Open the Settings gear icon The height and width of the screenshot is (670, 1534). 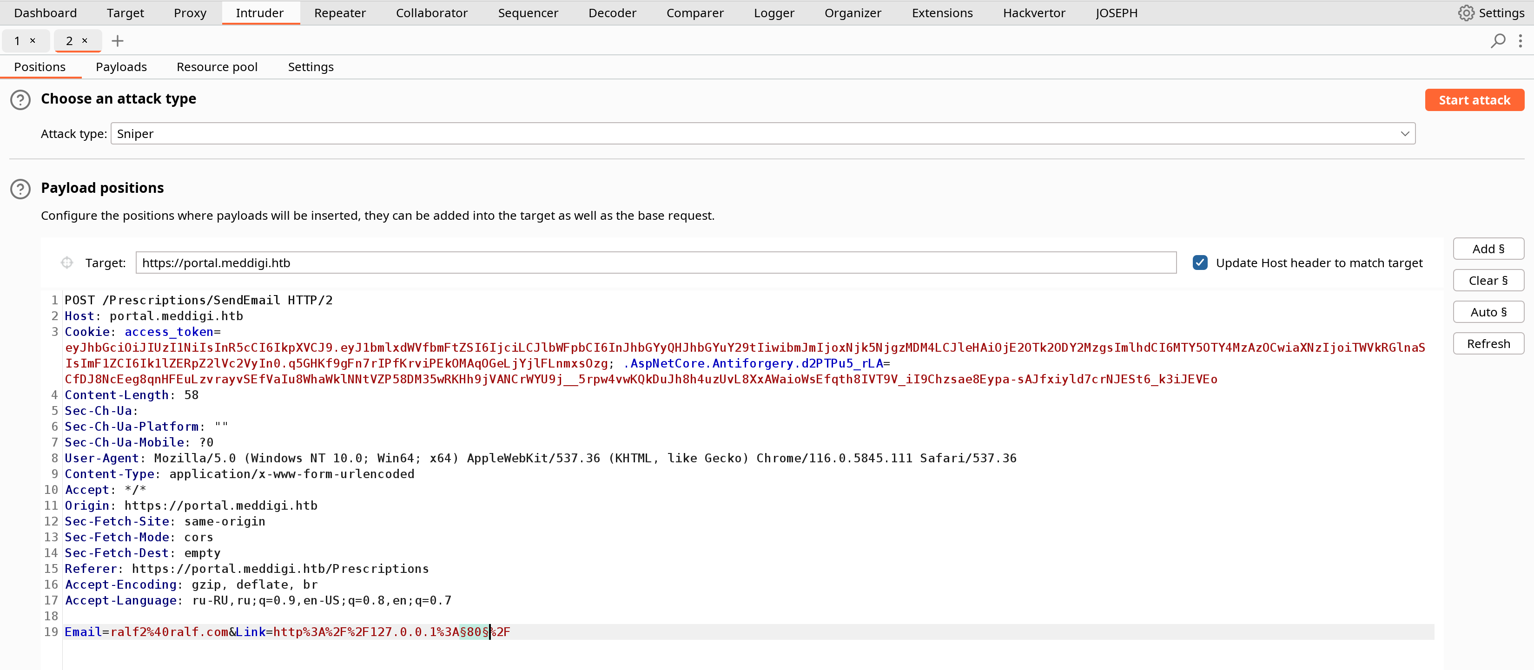point(1466,13)
